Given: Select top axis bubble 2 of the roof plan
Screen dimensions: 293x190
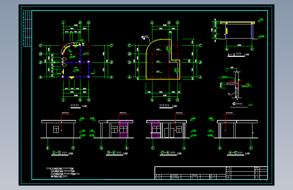Looking at the screenshot, I should tap(169, 23).
